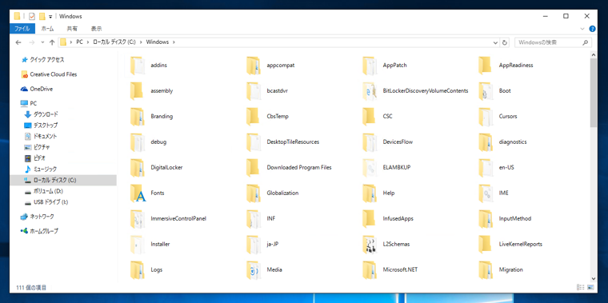608x303 pixels.
Task: Expand the chevron after ローカル ディスク (C:) in path
Action: pos(141,42)
